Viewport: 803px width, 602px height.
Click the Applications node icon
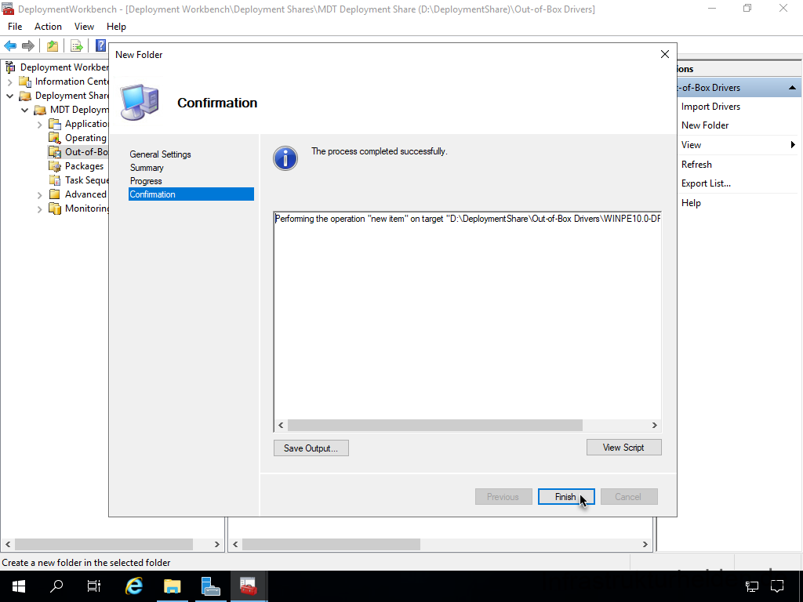coord(55,124)
